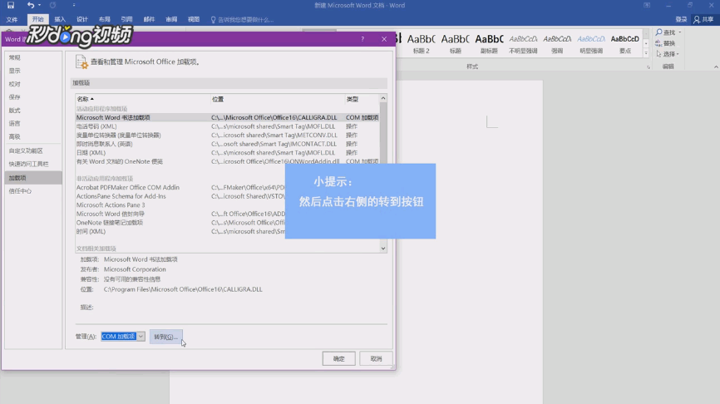Select 显示 in options sidebar
Image resolution: width=720 pixels, height=404 pixels.
[33, 71]
